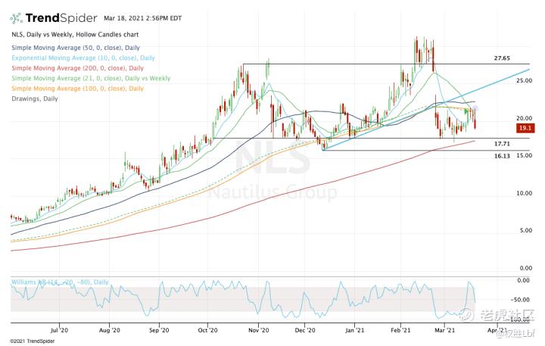Select the Simple Moving Average 200 legend entry
The image size is (545, 346).
(77, 68)
